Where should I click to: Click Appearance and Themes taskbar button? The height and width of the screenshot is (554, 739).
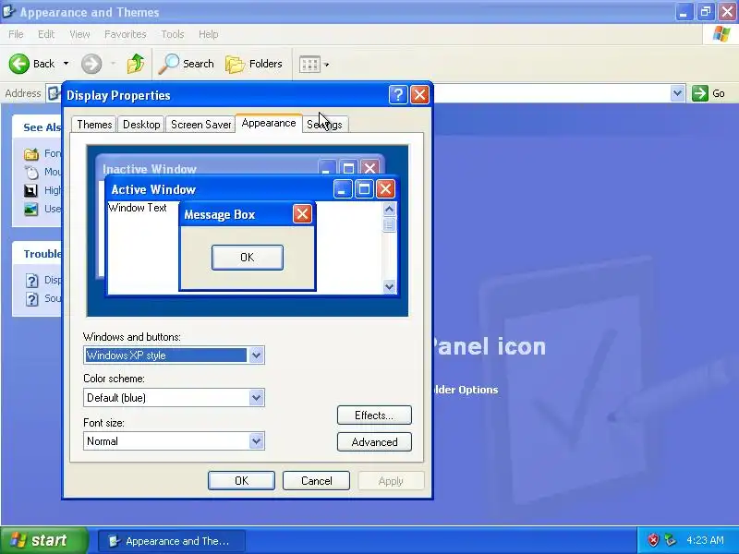tap(172, 541)
